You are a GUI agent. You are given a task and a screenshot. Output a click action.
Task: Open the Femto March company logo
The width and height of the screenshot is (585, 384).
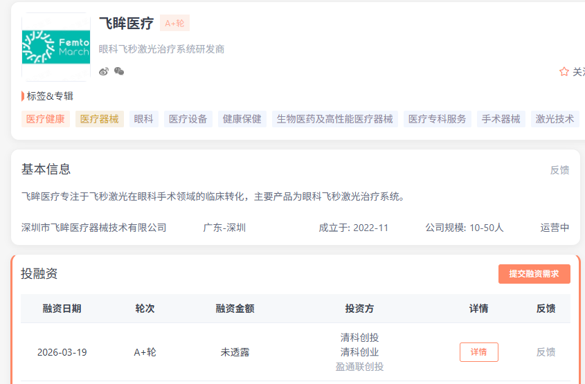pos(56,47)
